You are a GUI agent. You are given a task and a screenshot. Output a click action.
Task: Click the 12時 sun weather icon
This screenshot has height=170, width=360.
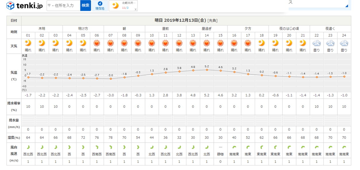point(179,43)
